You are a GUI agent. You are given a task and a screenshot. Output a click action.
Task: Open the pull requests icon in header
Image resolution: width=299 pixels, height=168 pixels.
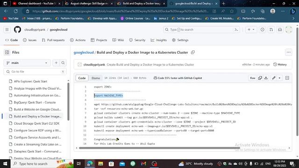(271, 30)
